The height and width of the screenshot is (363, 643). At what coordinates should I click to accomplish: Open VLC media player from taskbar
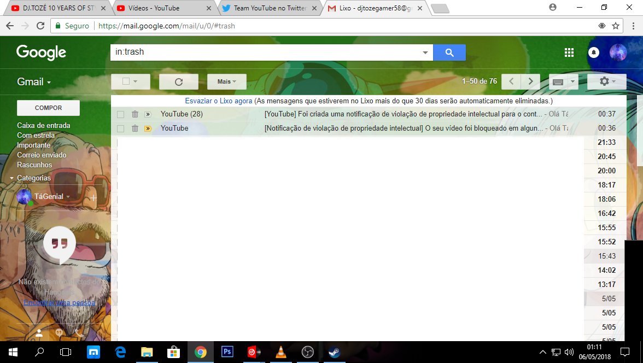[x=281, y=352]
